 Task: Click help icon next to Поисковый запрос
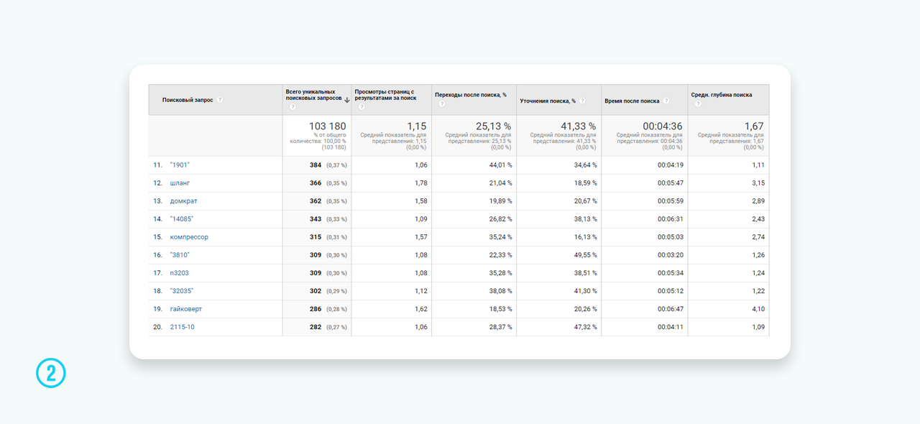[220, 100]
